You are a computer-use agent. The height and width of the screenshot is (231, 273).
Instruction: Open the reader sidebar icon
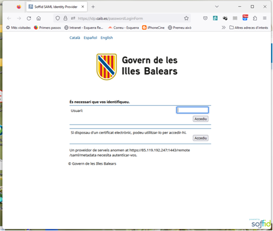(235, 19)
